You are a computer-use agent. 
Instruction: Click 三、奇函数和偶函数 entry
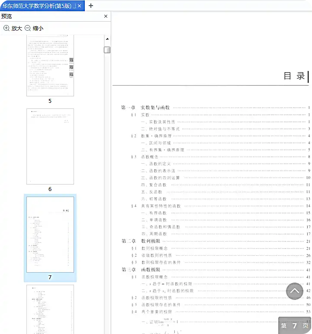click(225, 227)
